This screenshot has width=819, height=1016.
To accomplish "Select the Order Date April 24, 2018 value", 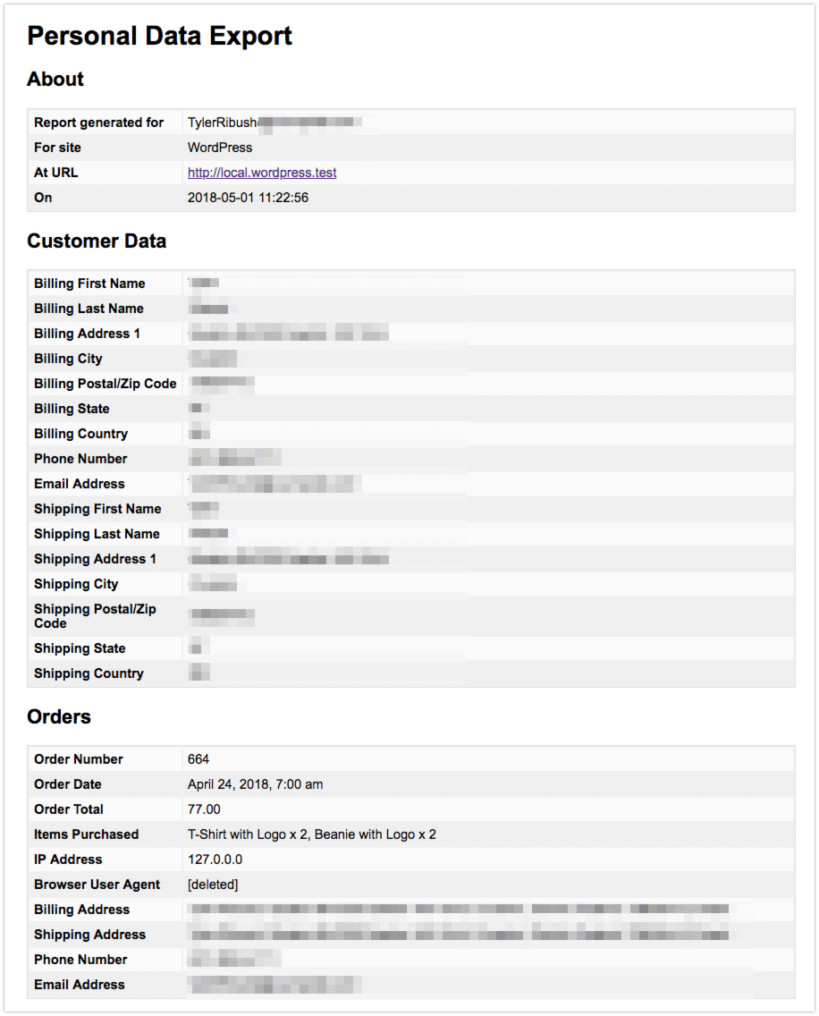I will pyautogui.click(x=256, y=784).
